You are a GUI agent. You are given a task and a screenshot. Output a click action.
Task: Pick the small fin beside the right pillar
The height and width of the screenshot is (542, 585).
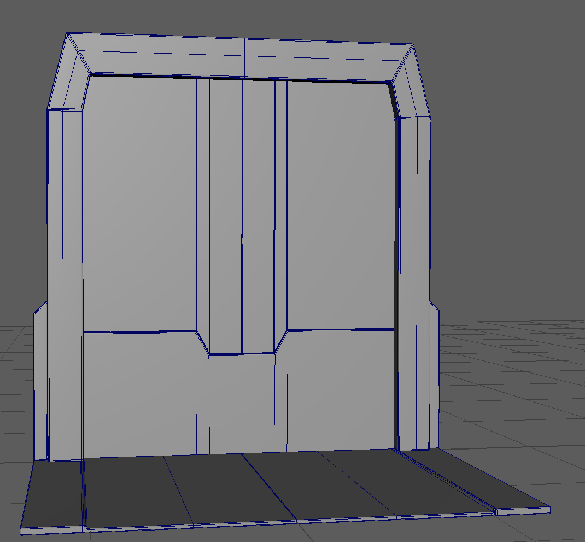click(x=434, y=377)
